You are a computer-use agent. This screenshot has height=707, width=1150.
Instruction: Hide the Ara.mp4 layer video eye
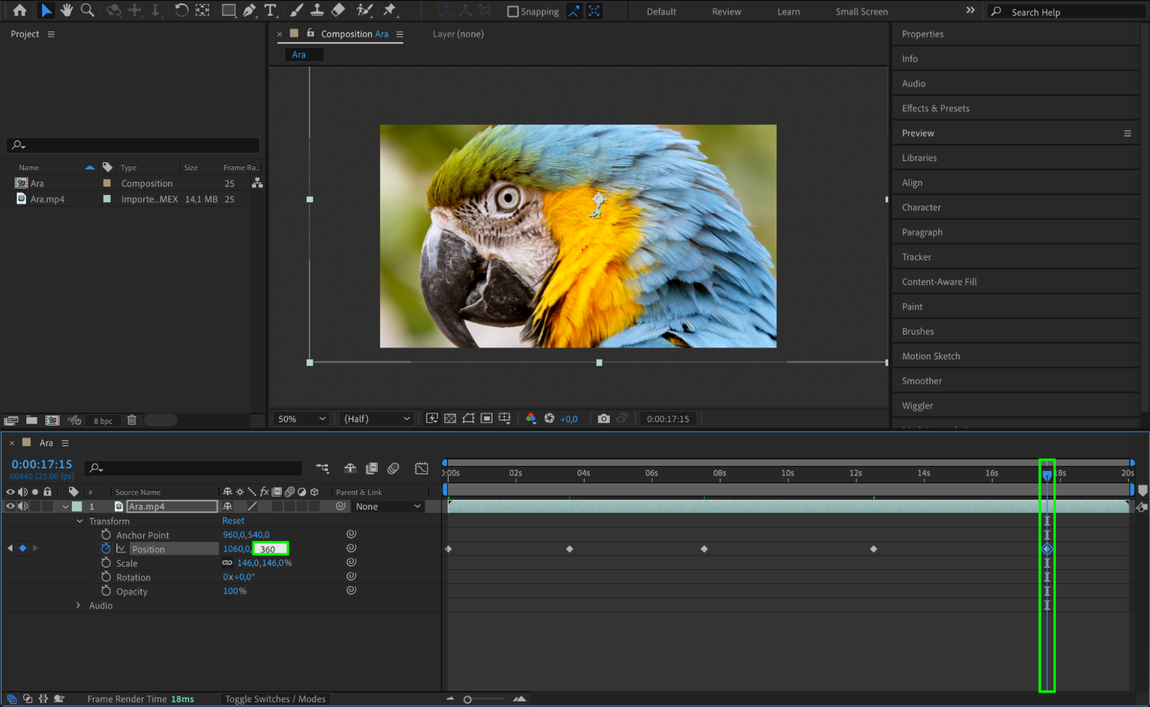pos(10,506)
